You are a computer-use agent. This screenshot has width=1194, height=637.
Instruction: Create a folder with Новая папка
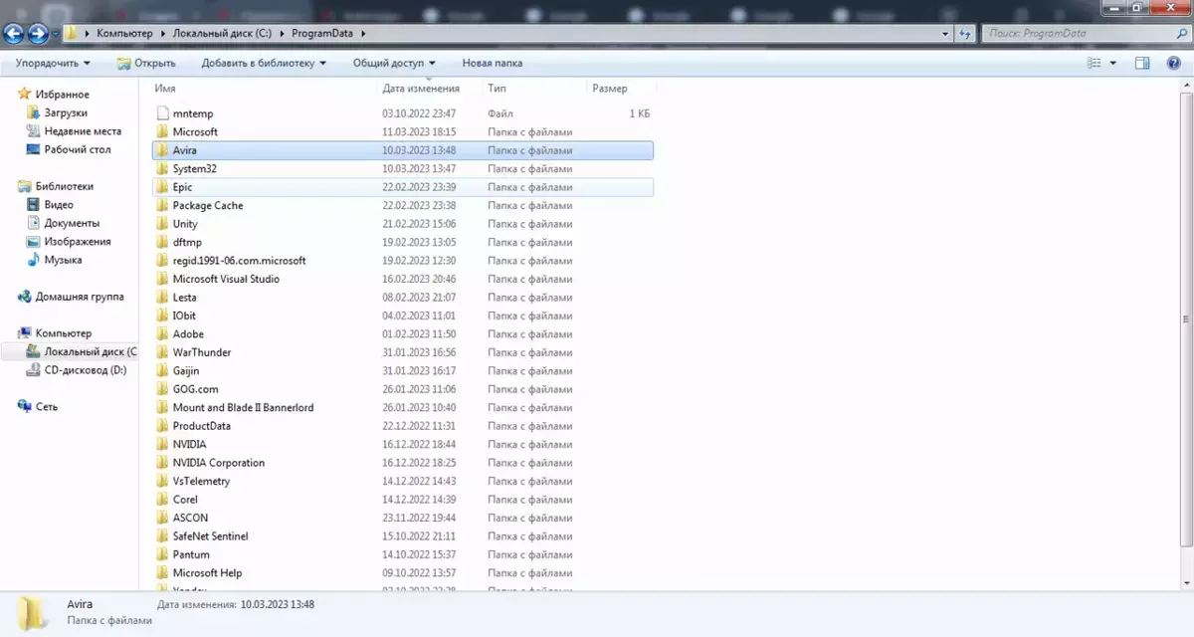click(x=493, y=63)
